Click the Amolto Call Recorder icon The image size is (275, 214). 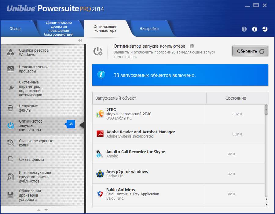click(x=100, y=154)
